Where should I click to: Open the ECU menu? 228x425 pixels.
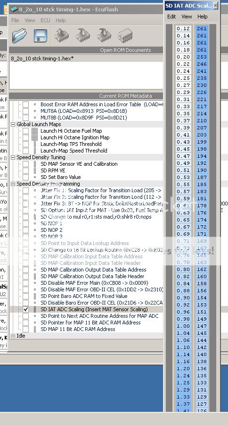[45, 20]
